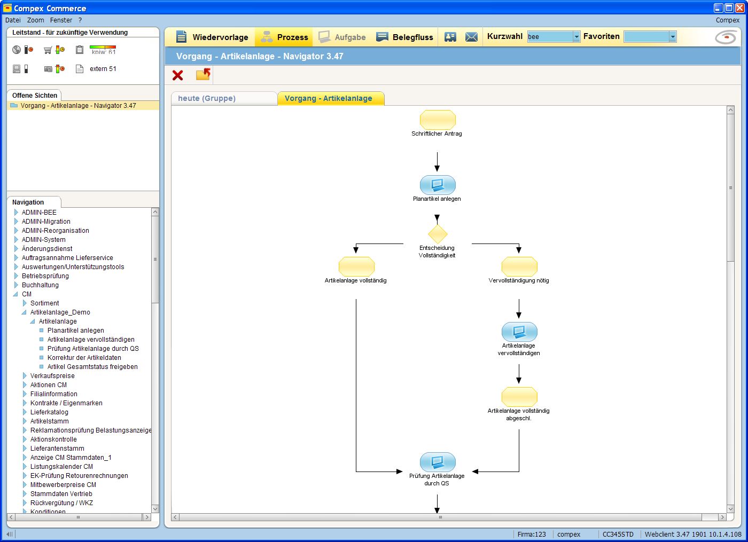
Task: Open the envelope mail icon in toolbar
Action: coord(471,37)
